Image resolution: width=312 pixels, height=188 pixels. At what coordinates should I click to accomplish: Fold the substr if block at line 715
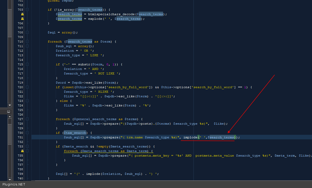(x=27, y=64)
